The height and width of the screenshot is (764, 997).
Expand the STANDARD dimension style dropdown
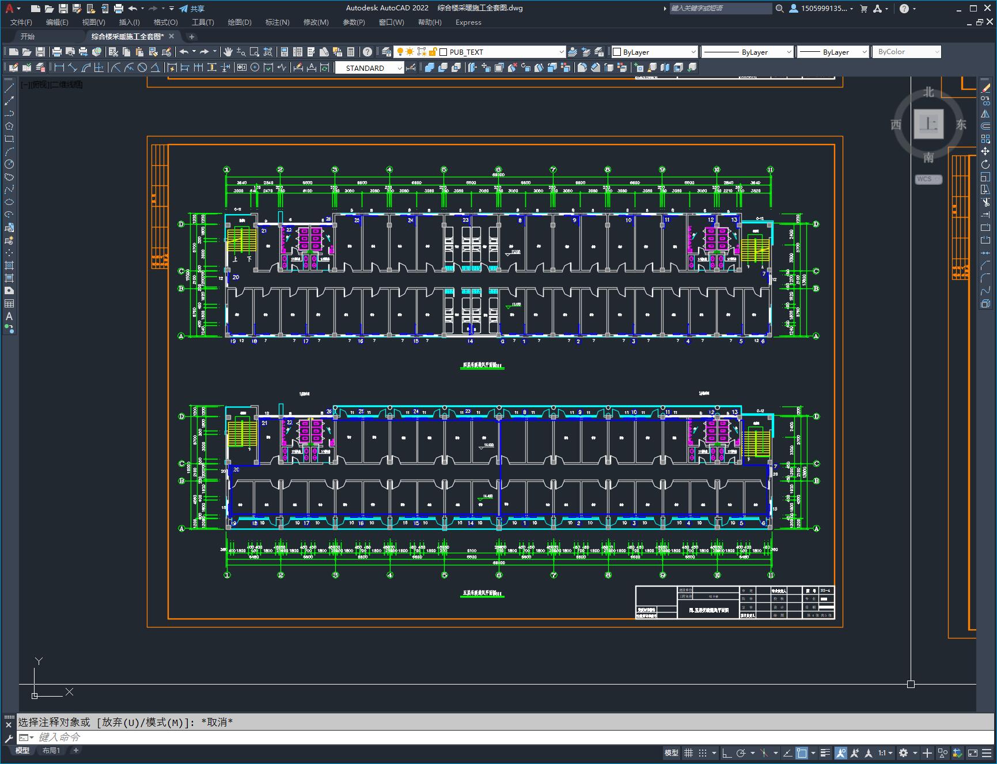point(400,68)
